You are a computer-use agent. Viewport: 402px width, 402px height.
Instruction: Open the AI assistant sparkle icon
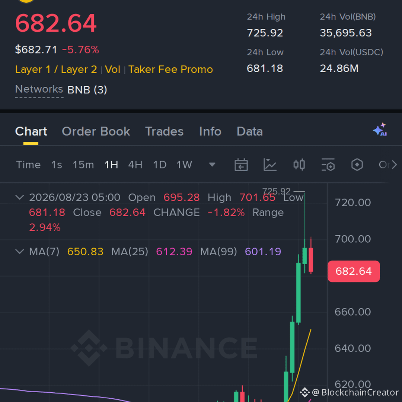tap(380, 130)
